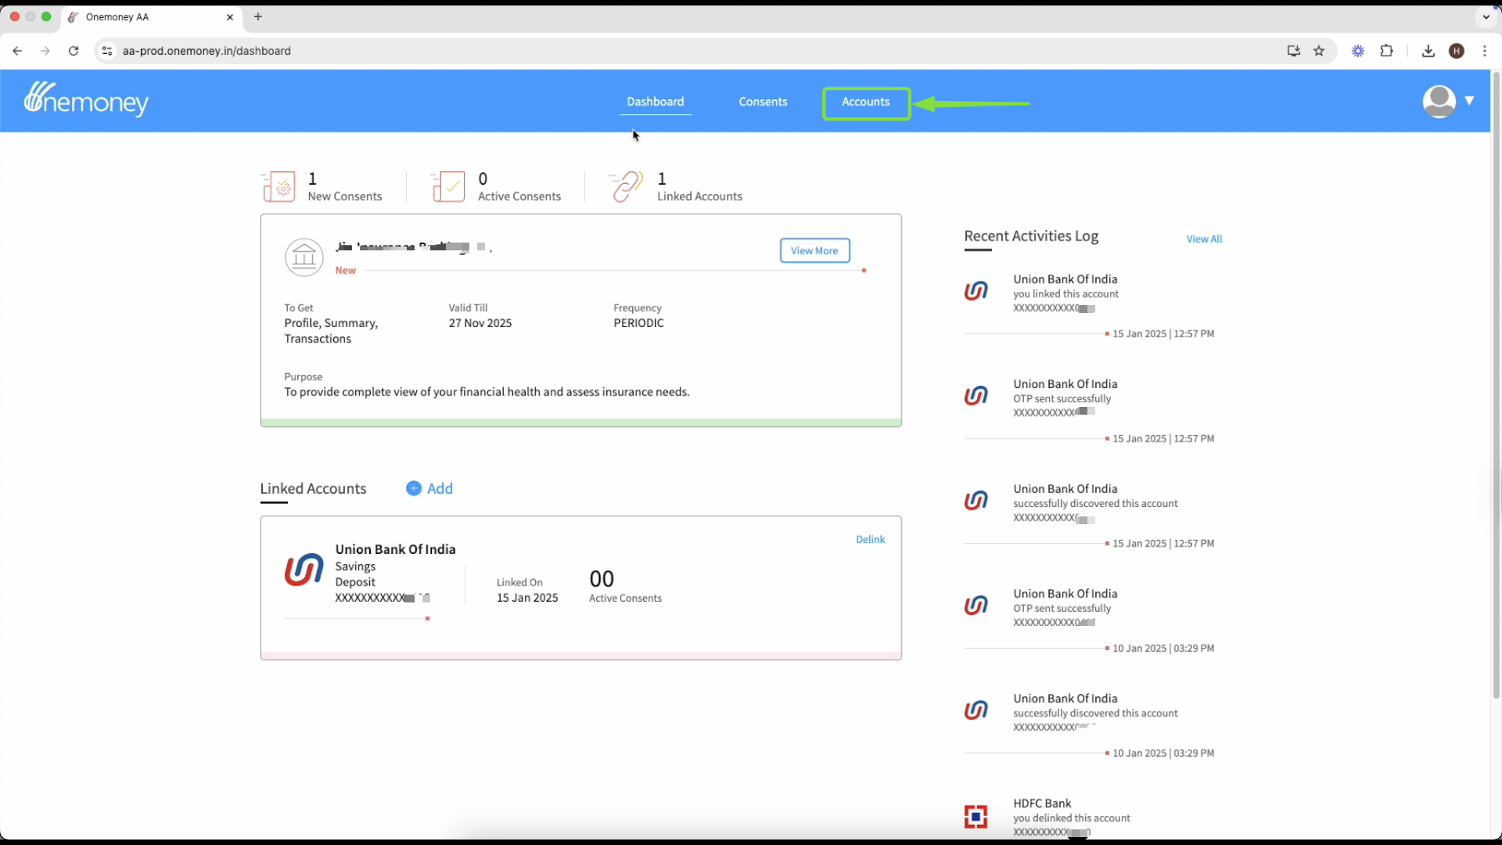Click 'you delinked this account' HDFC entry

pos(1071,818)
